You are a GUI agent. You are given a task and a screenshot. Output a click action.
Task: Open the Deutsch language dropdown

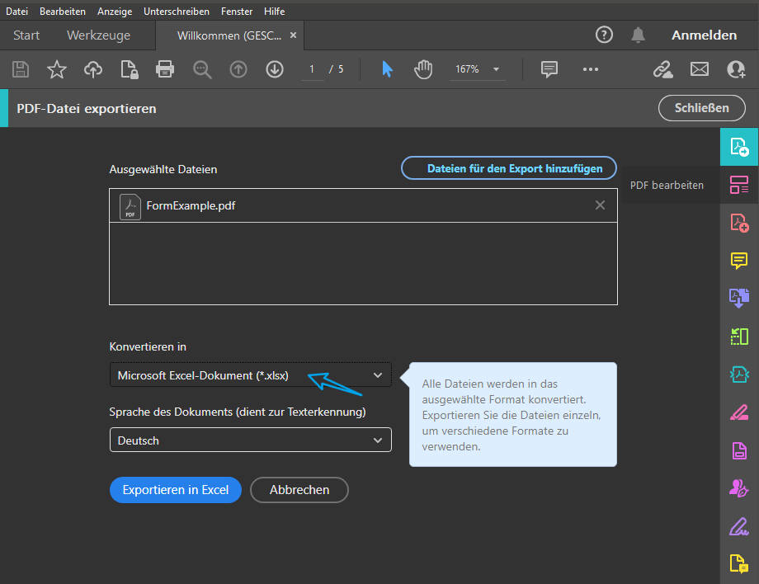(250, 440)
